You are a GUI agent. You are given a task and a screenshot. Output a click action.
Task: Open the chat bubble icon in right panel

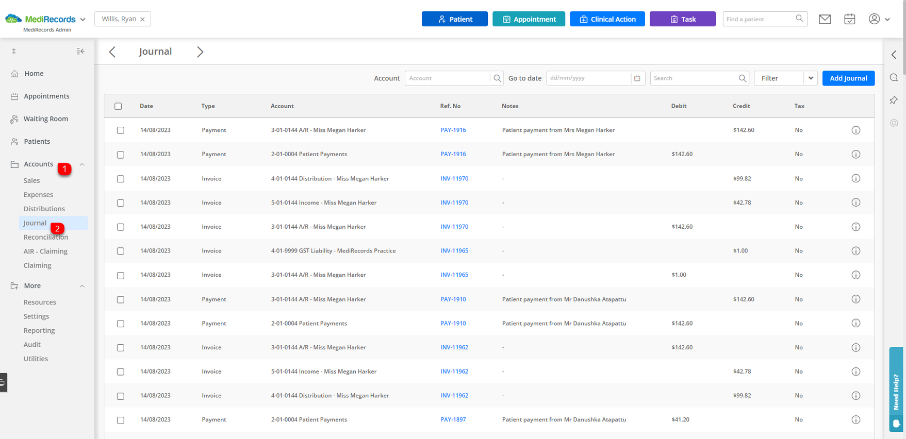point(894,77)
